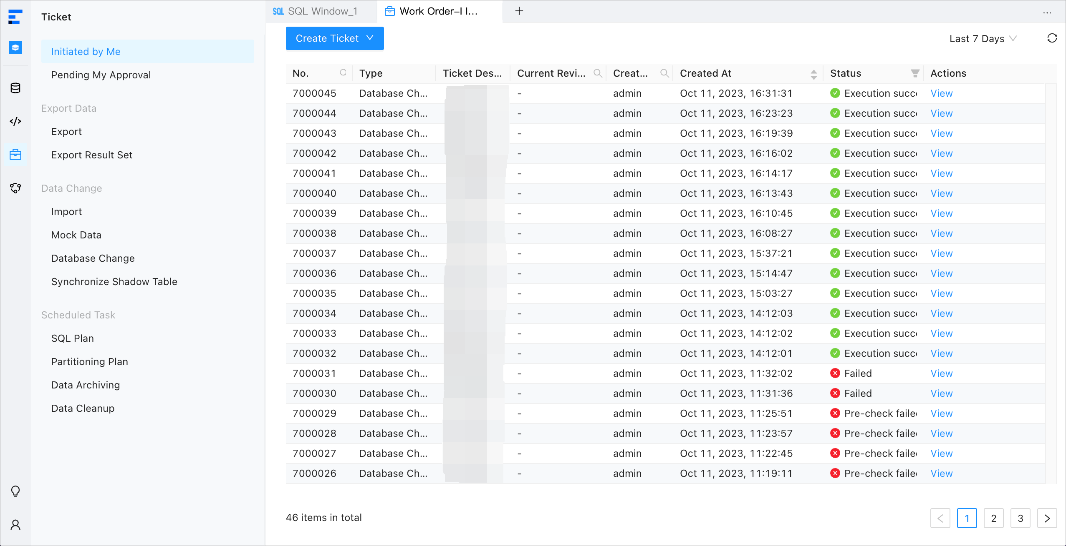The height and width of the screenshot is (546, 1066).
Task: Click the search icon in No. column
Action: click(x=343, y=73)
